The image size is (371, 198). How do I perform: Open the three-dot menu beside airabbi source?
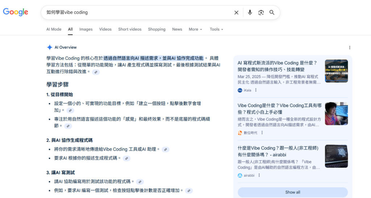tap(259, 175)
